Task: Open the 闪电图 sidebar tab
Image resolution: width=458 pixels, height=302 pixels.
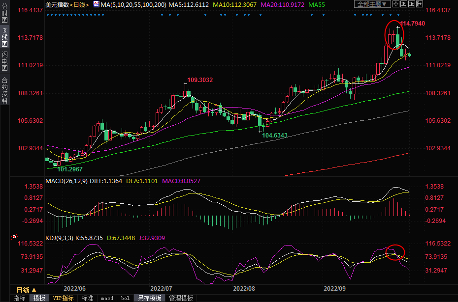Action: [x=4, y=61]
